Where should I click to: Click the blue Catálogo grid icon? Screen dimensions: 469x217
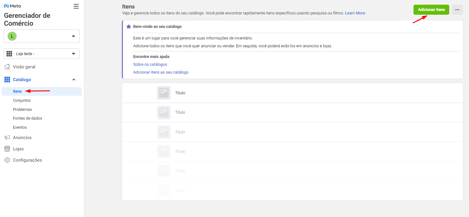[x=7, y=80]
